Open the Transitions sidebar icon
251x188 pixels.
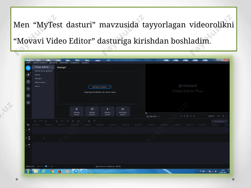[28, 82]
